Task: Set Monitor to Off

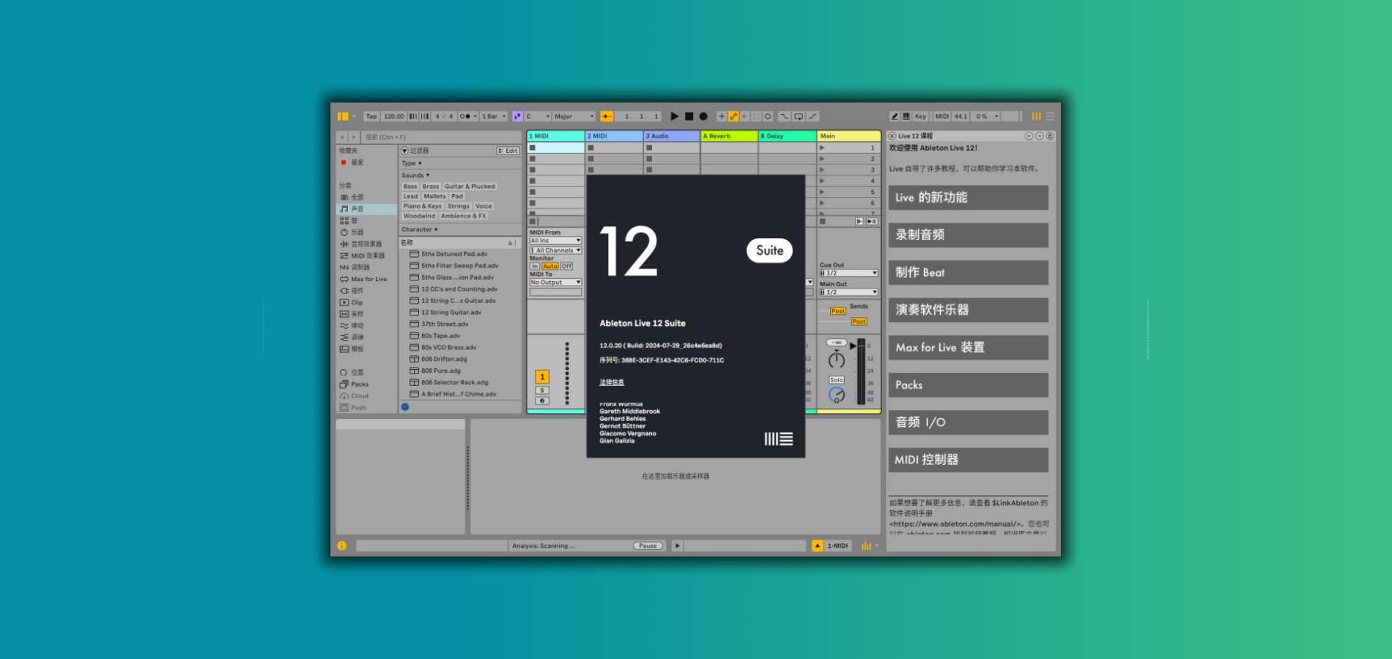Action: coord(566,267)
